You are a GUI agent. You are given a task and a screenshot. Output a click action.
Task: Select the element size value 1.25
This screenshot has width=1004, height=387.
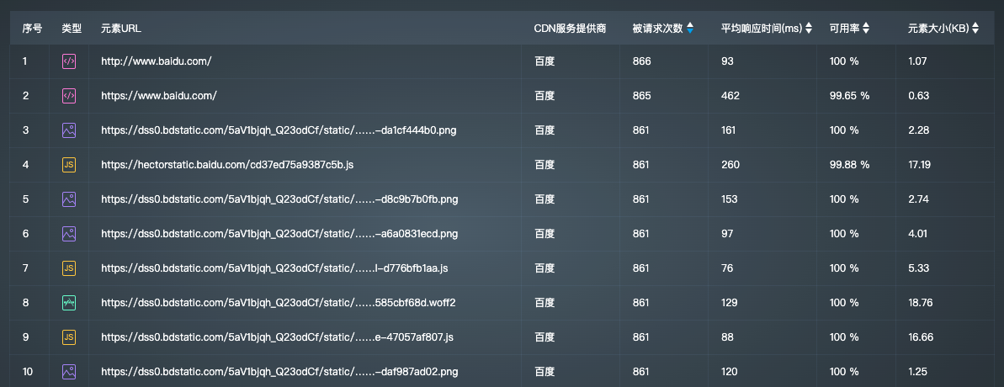click(x=917, y=372)
